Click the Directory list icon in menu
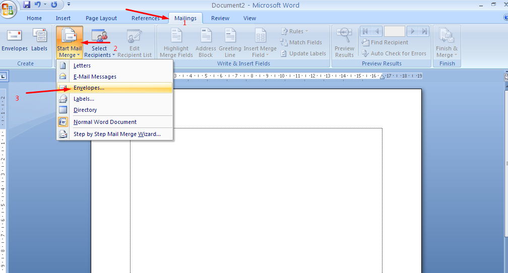Screen dimensions: 508x273 (63, 110)
